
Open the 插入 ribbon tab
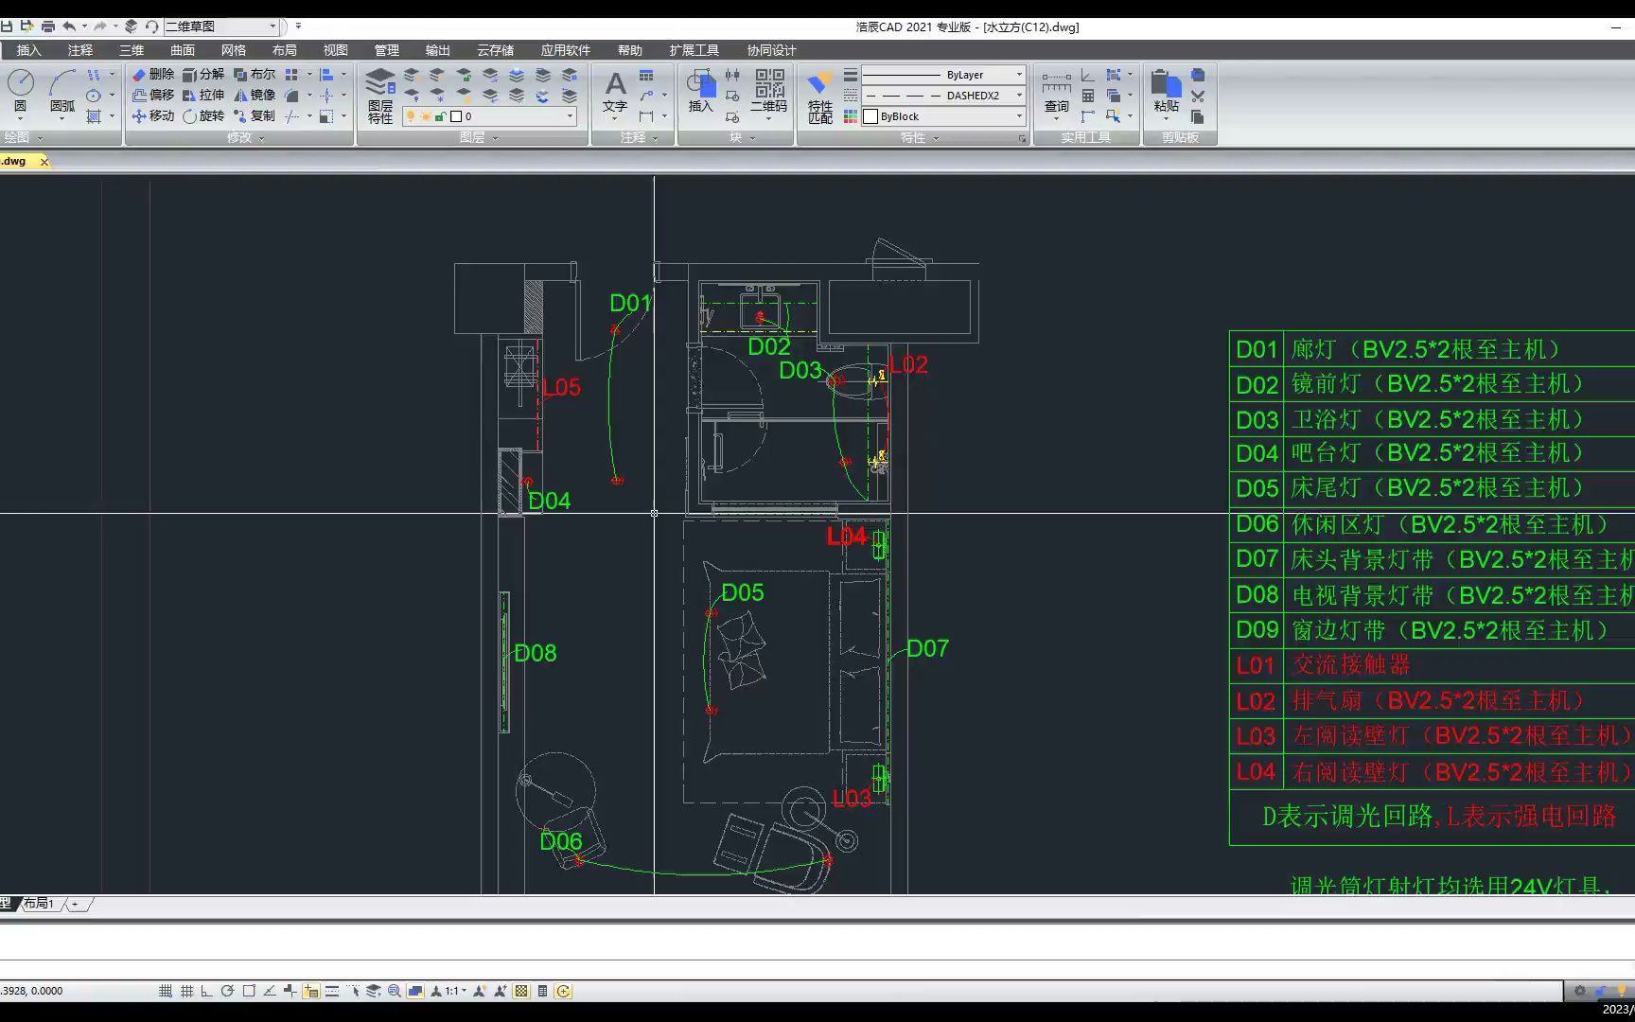click(x=29, y=50)
